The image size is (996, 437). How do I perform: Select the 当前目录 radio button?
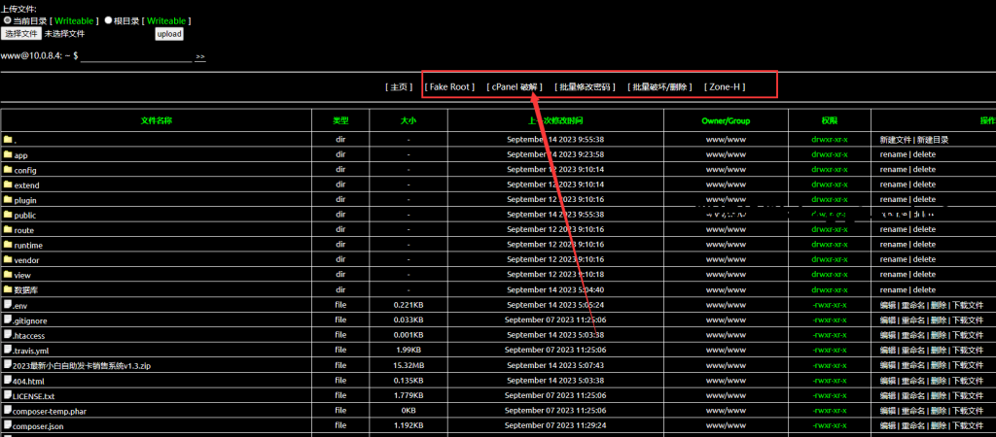(7, 20)
